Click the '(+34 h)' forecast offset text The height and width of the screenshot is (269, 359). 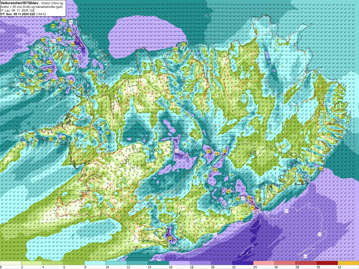coord(41,14)
